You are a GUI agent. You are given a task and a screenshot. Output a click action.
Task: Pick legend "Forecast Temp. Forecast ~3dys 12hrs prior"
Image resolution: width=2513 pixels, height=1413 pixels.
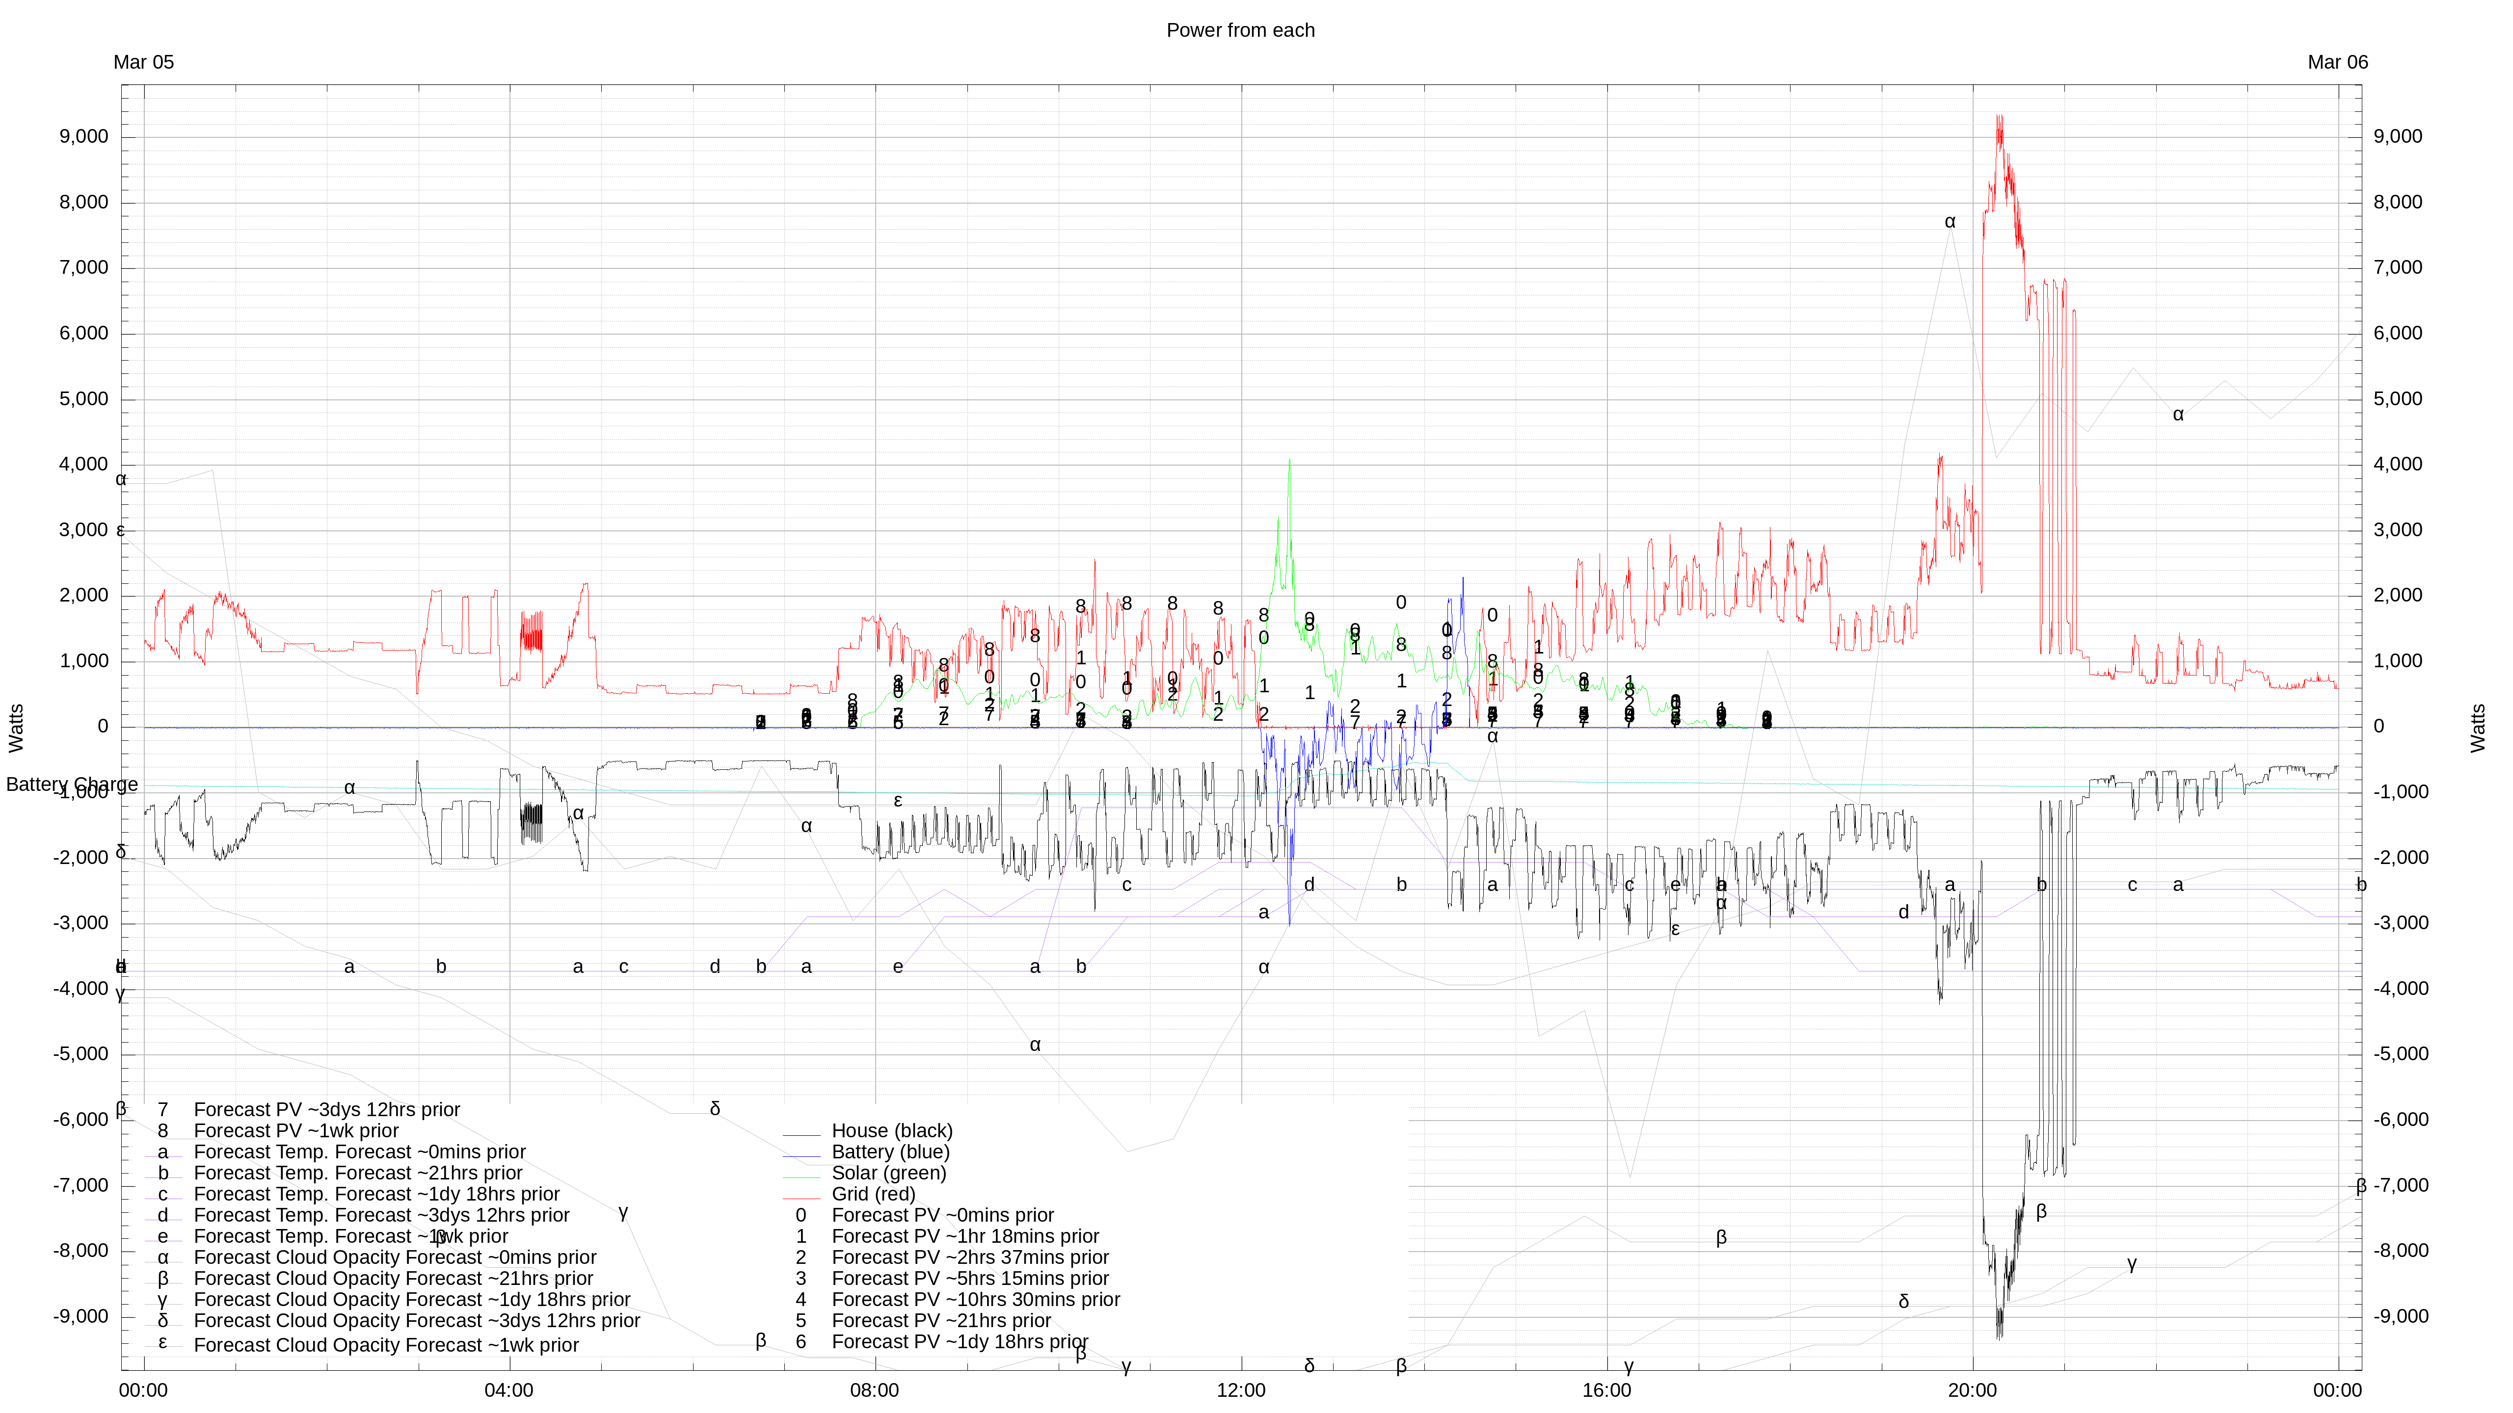point(381,1216)
